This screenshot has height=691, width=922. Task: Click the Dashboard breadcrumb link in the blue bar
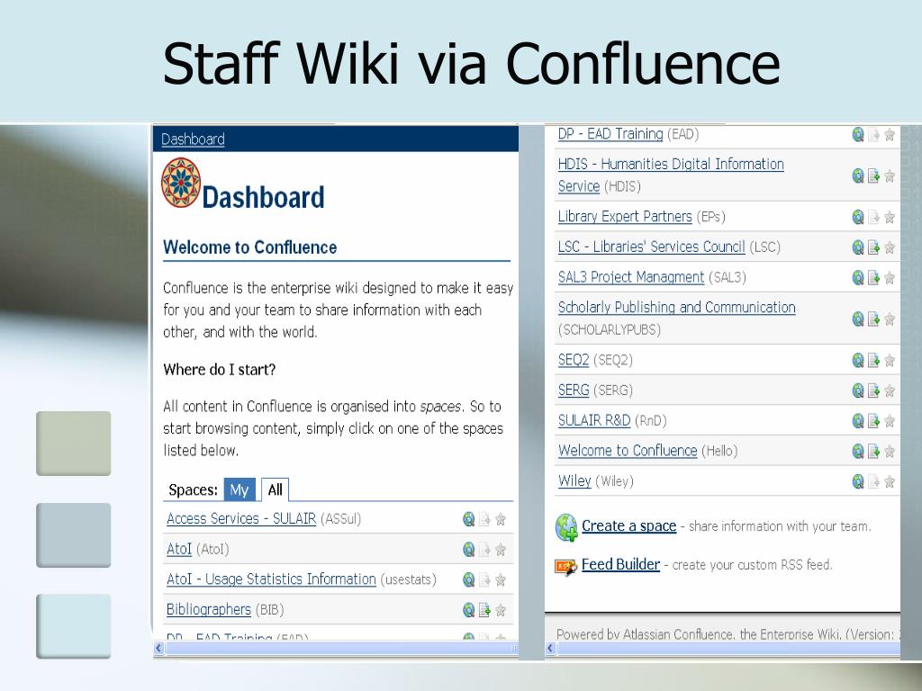click(193, 139)
